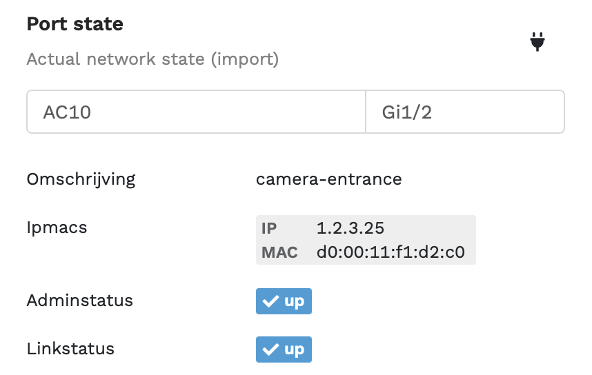Click the camera-entrance description value
Image resolution: width=592 pixels, height=375 pixels.
click(x=329, y=179)
